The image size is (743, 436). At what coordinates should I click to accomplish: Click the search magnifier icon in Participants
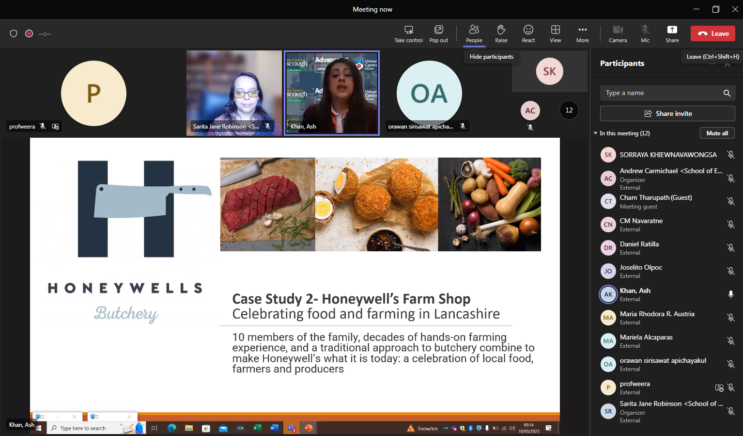point(727,93)
